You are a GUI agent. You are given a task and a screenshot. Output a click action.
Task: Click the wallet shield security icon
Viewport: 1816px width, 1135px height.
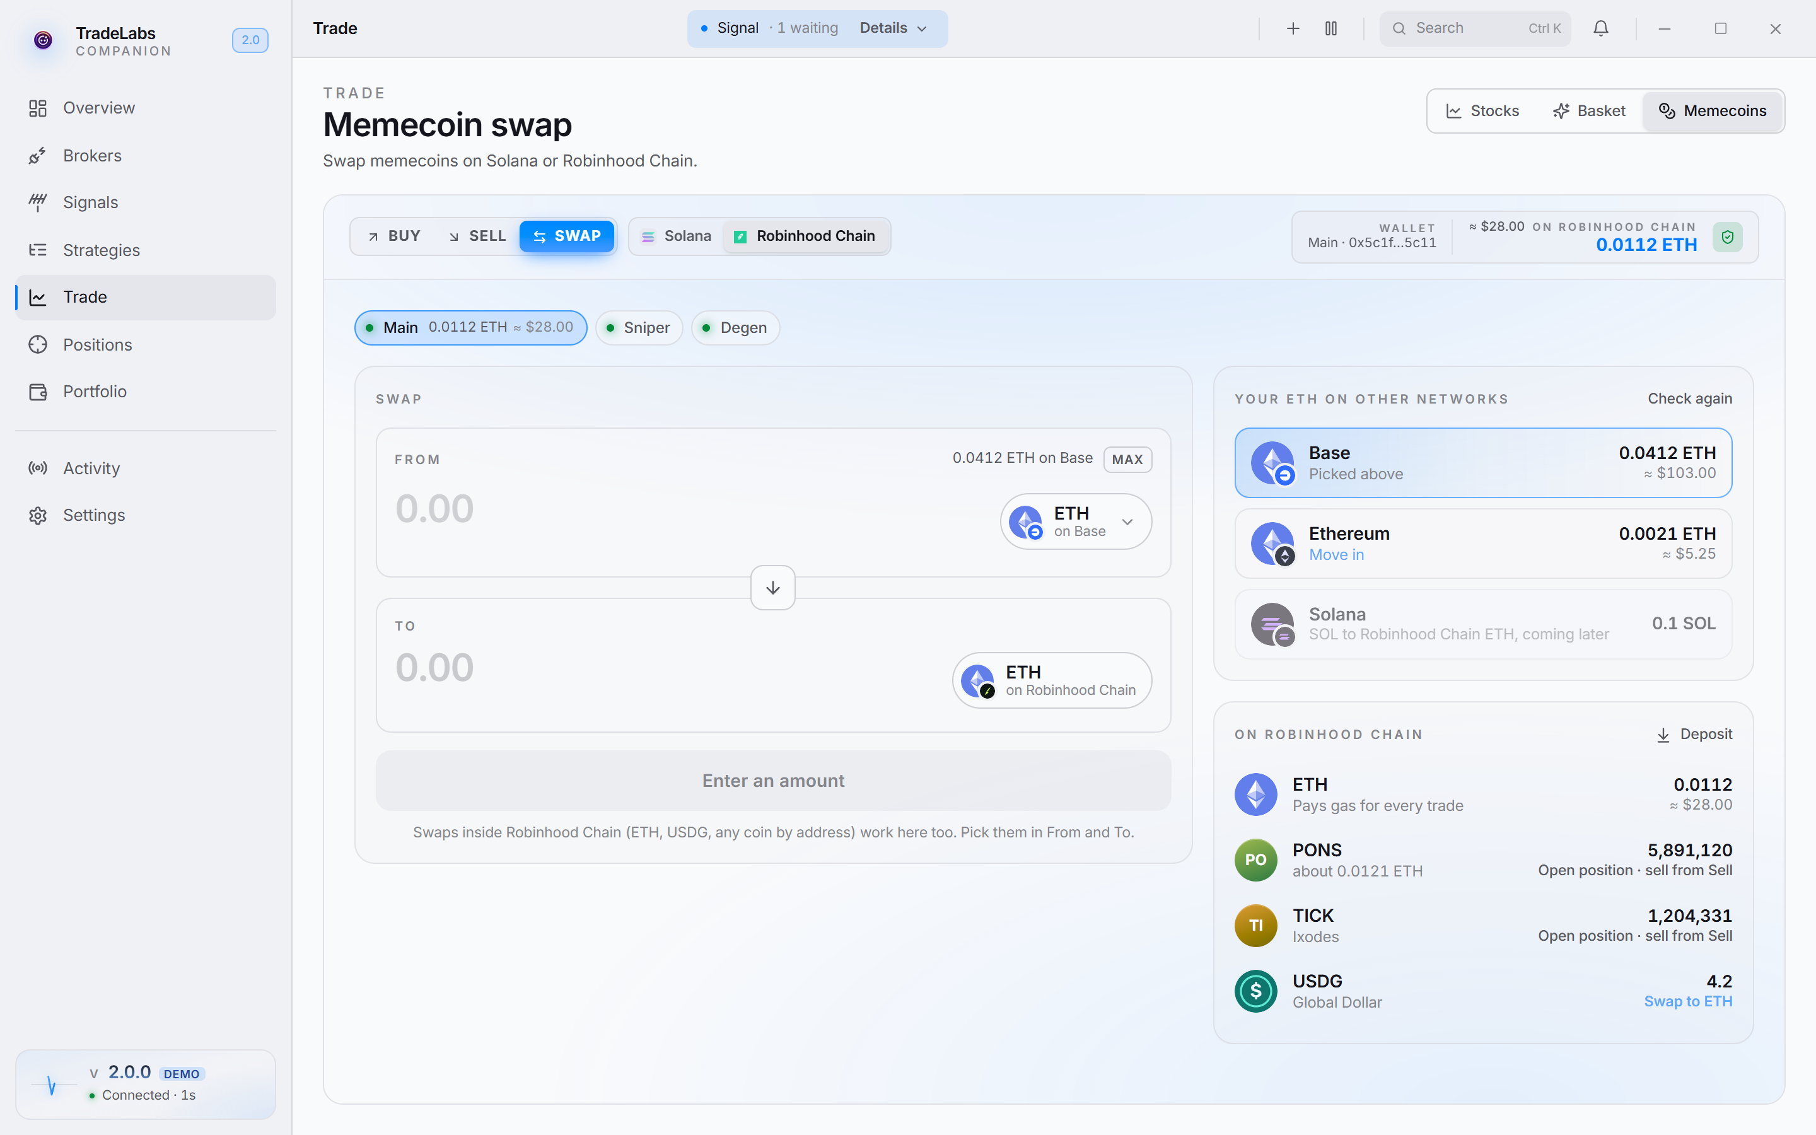[x=1728, y=237]
